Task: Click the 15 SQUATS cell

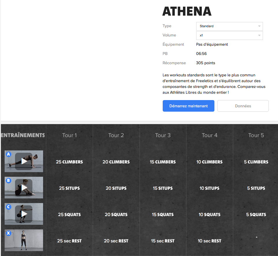Action: pos(163,214)
